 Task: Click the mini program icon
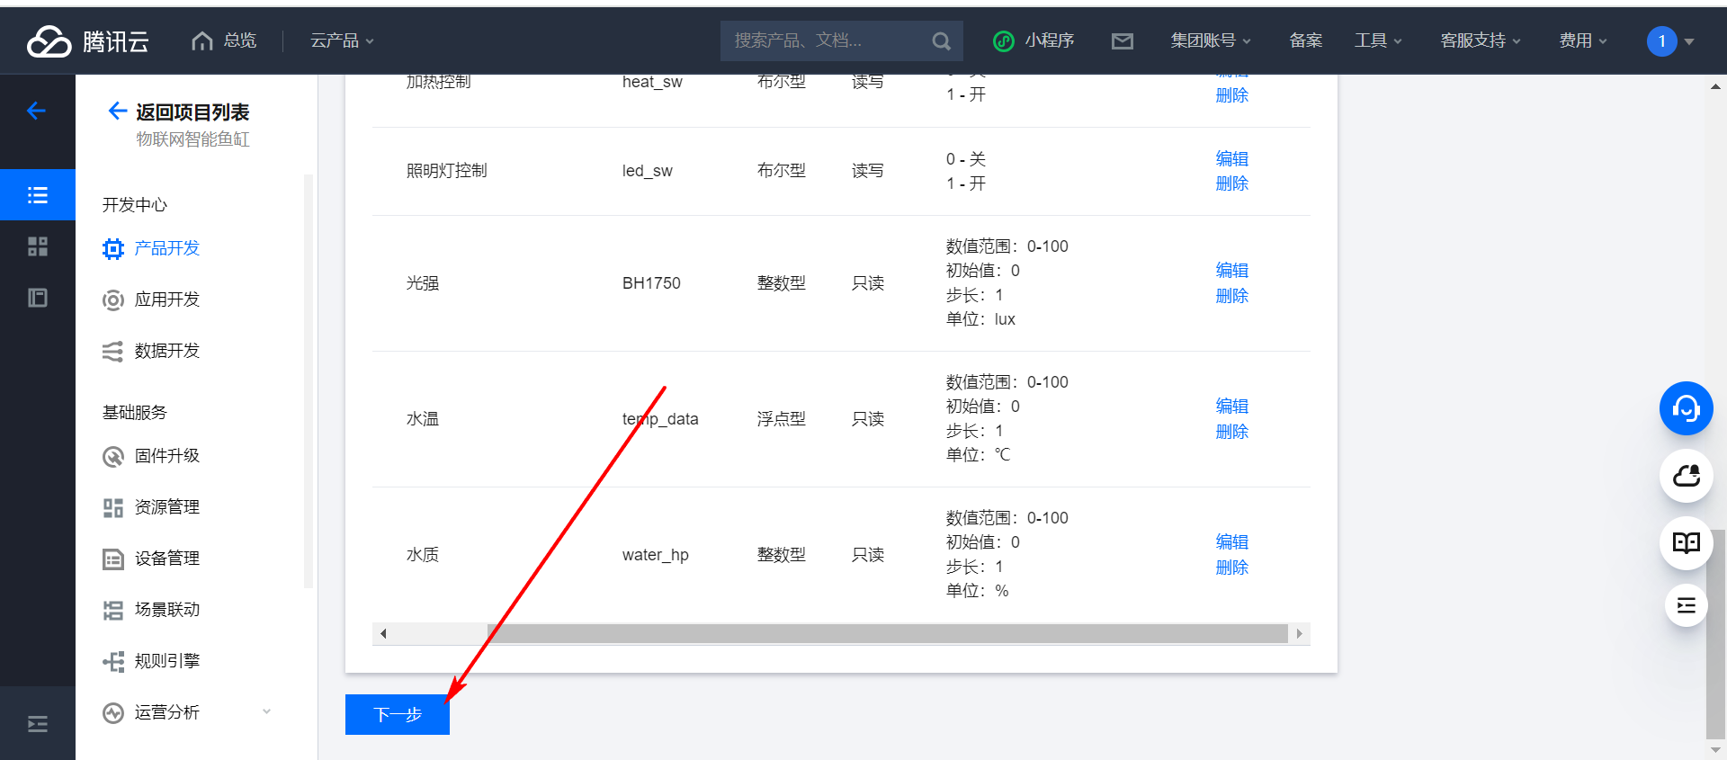click(1004, 41)
